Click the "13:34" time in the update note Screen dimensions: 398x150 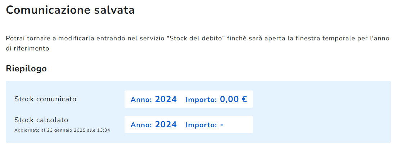click(104, 130)
